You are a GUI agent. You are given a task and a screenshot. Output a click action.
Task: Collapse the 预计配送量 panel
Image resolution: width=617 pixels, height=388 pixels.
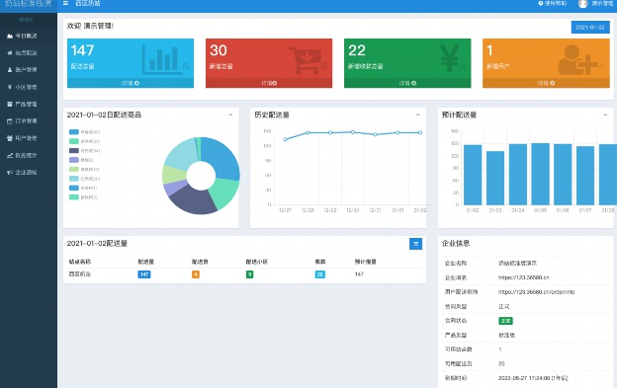[605, 115]
